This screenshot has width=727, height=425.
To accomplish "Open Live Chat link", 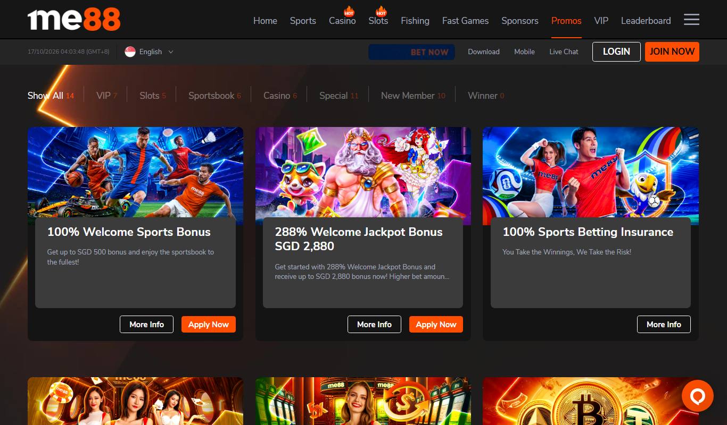I will [x=564, y=52].
